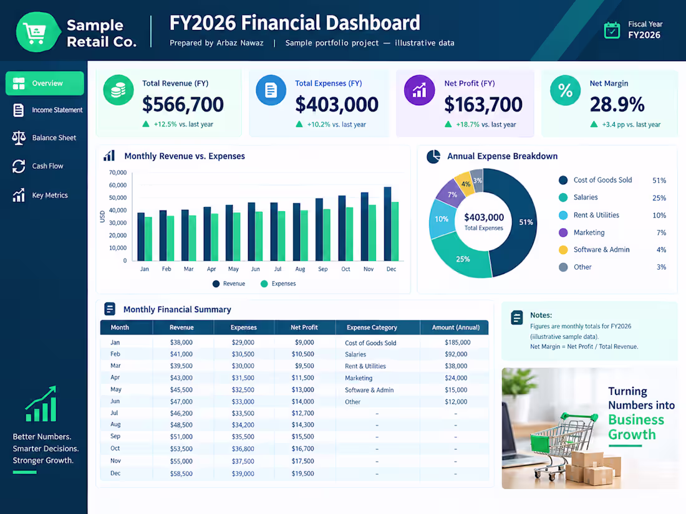Click the $566,700 Total Revenue value

click(183, 105)
